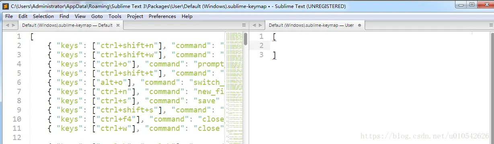
Task: Go to previous tab in left pane
Action: tap(7, 25)
